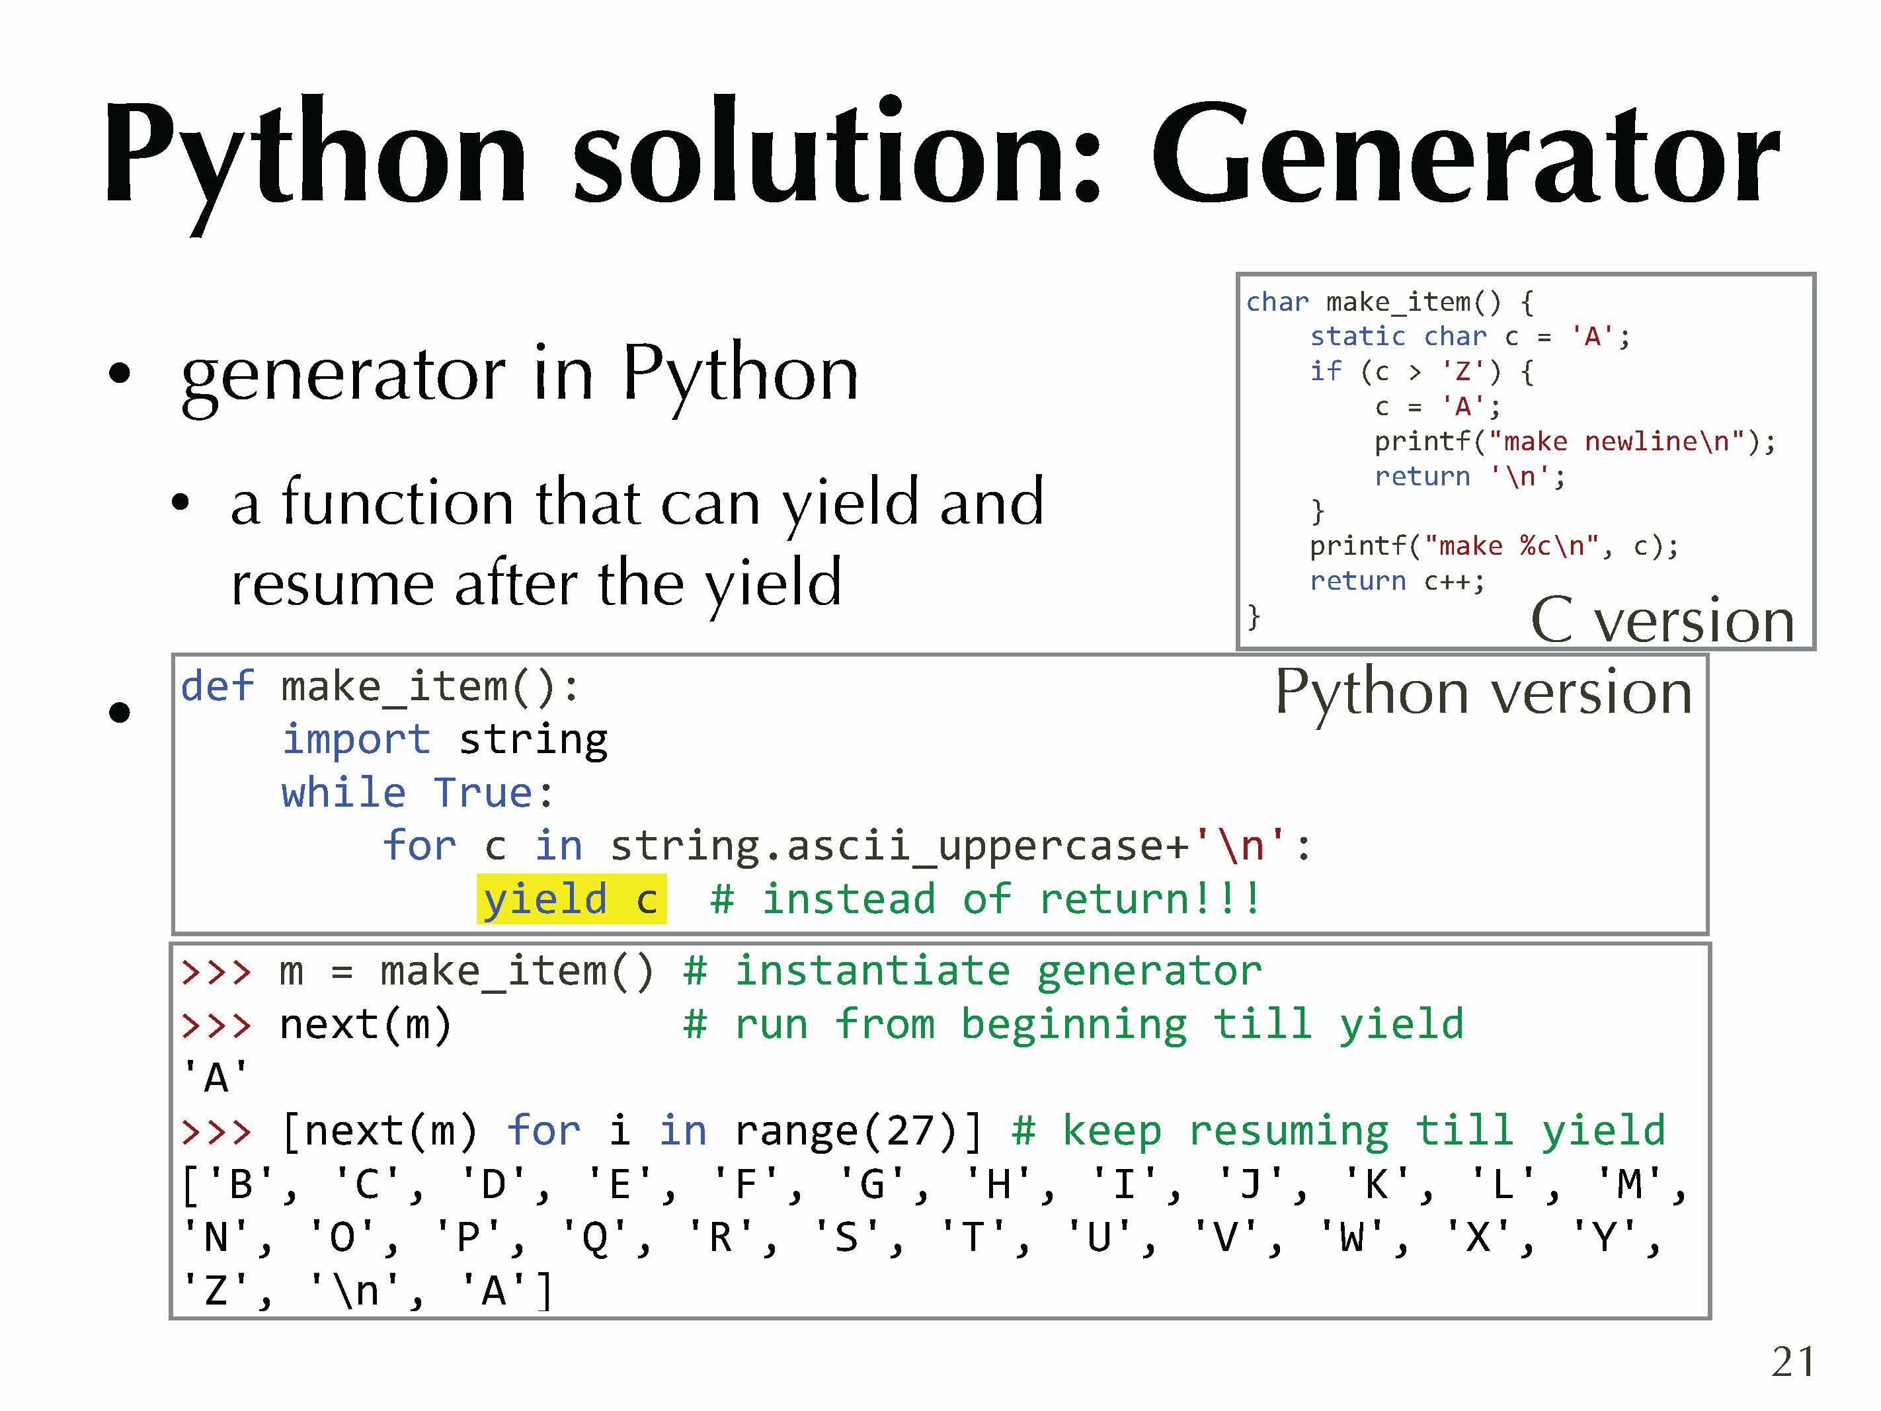The height and width of the screenshot is (1411, 1881).
Task: Click the 'printf("make newline\n")' C line
Action: coord(1574,442)
